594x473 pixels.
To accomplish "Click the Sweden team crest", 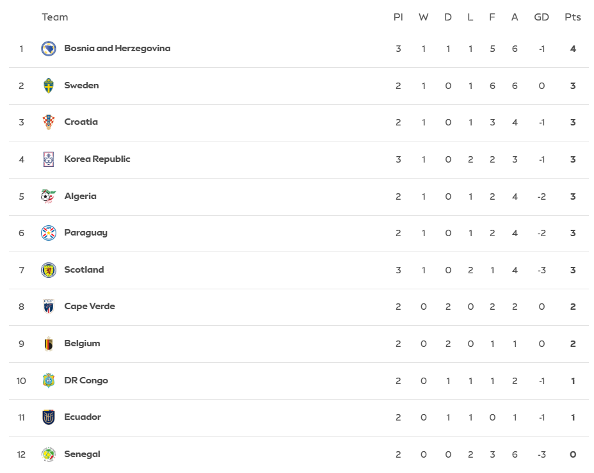I will [x=49, y=86].
